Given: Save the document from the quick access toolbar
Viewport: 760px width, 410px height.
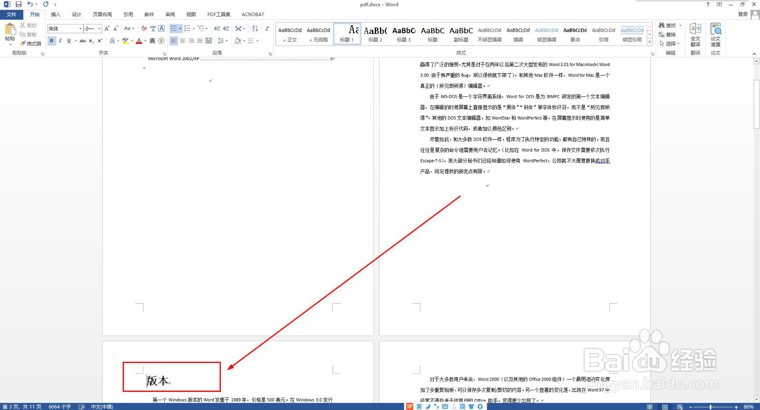Looking at the screenshot, I should coord(19,4).
